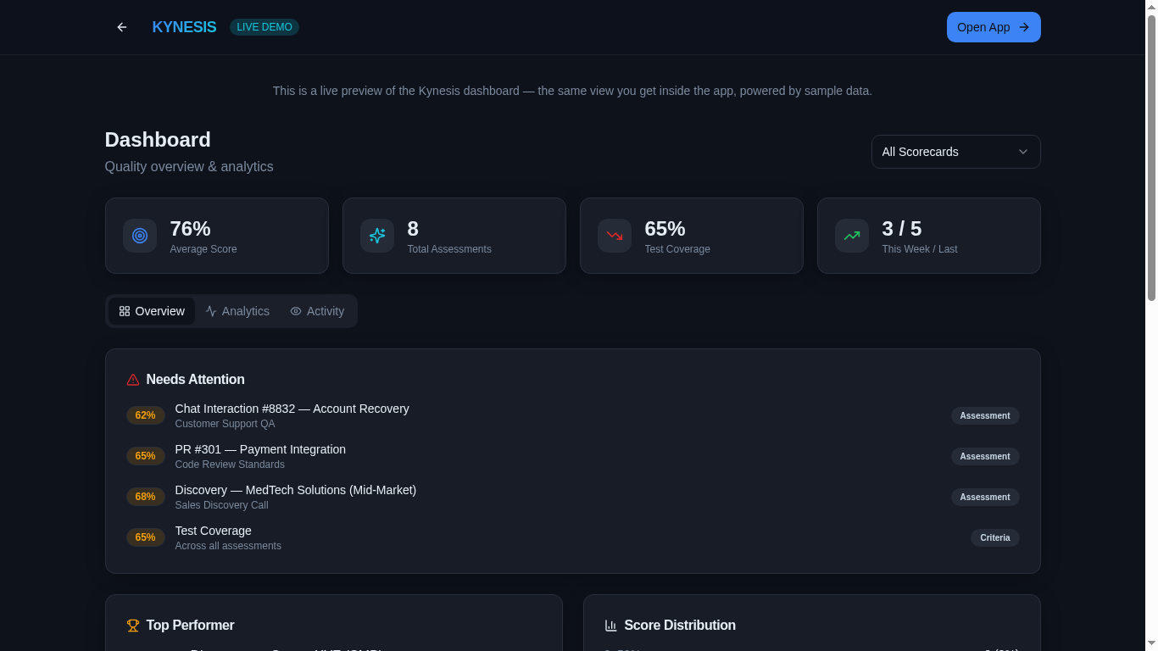Switch to the Analytics tab

(x=237, y=311)
